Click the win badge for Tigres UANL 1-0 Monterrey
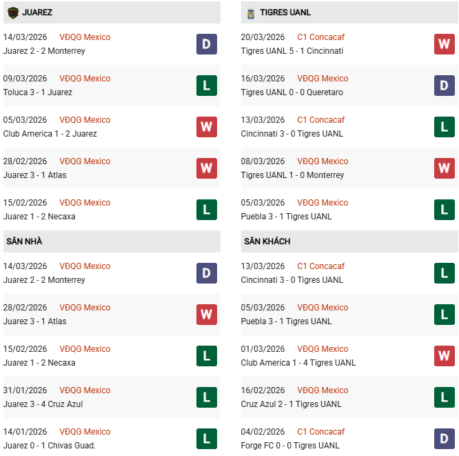Screen dimensions: 459x456 pos(445,168)
